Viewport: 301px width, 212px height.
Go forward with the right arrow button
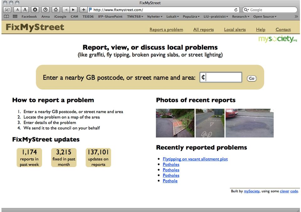(73, 10)
